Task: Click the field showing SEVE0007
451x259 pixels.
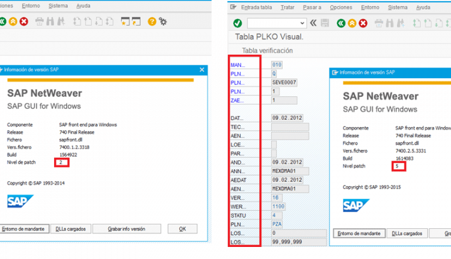Action: pyautogui.click(x=284, y=83)
